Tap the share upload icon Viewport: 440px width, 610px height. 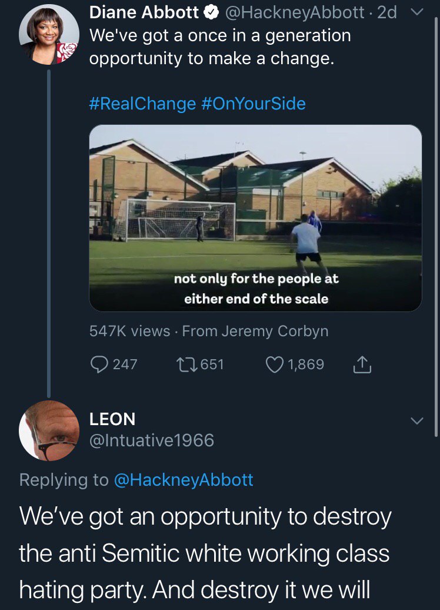point(362,365)
